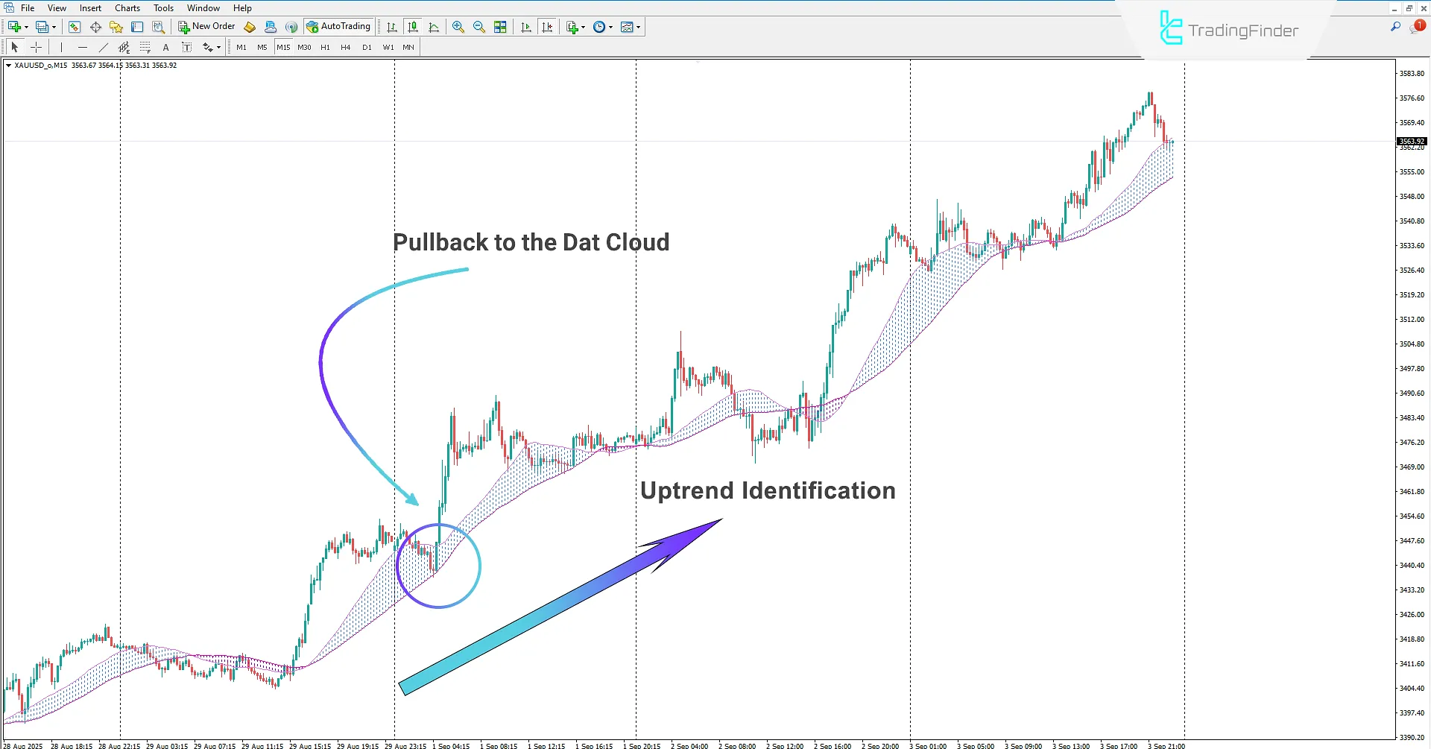
Task: Switch chart to candlestick view
Action: [x=413, y=27]
